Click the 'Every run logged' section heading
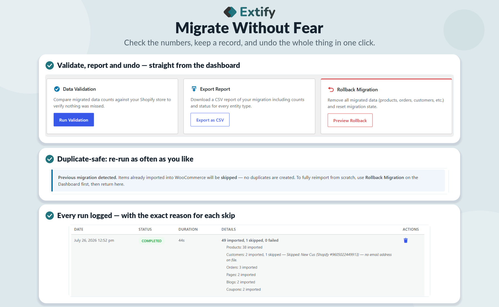 coord(146,216)
